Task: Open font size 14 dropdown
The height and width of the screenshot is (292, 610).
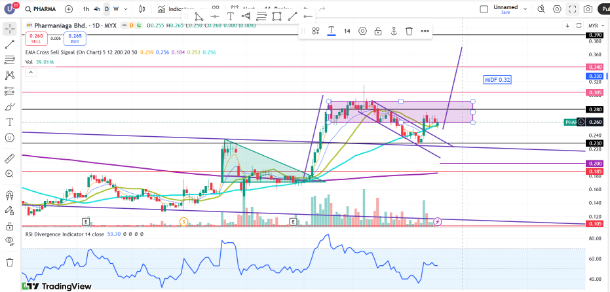Action: 347,31
